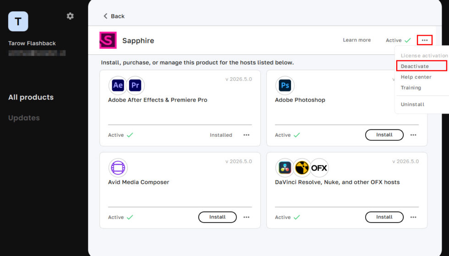
Task: Click the T user avatar
Action: tap(18, 21)
